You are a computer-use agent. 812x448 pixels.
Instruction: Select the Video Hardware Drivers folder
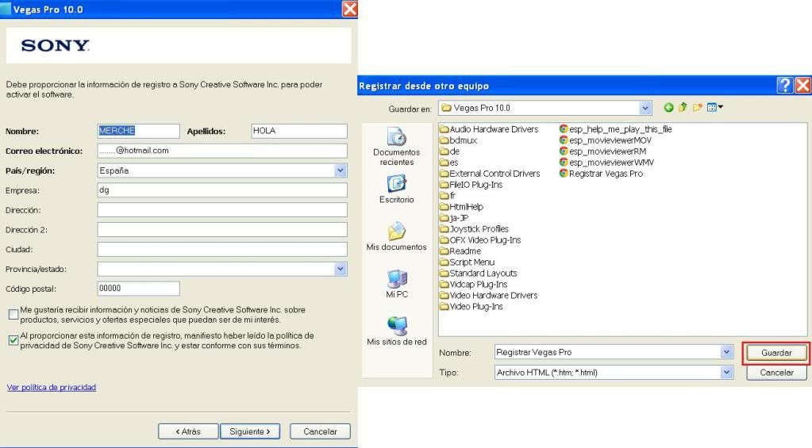point(489,296)
